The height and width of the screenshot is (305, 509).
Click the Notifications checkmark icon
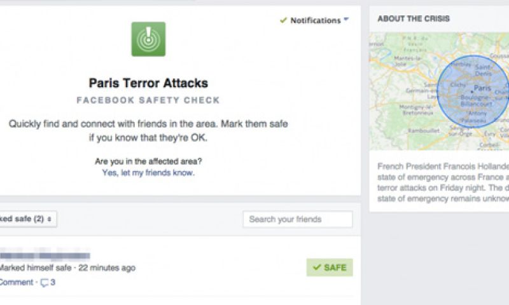[x=283, y=20]
